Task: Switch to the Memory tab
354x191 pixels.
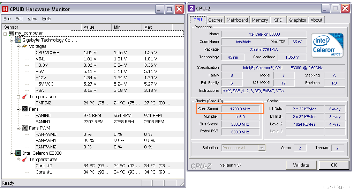Action: point(260,20)
